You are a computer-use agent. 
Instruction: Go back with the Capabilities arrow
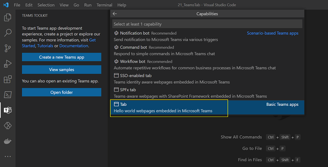(115, 14)
